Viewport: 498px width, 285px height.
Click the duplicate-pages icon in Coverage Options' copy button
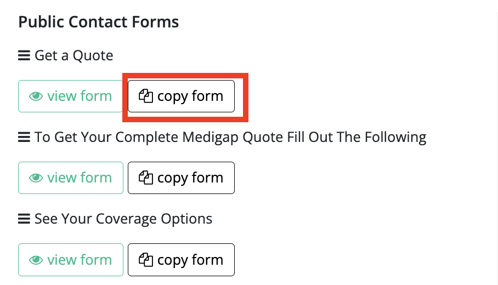click(x=146, y=260)
